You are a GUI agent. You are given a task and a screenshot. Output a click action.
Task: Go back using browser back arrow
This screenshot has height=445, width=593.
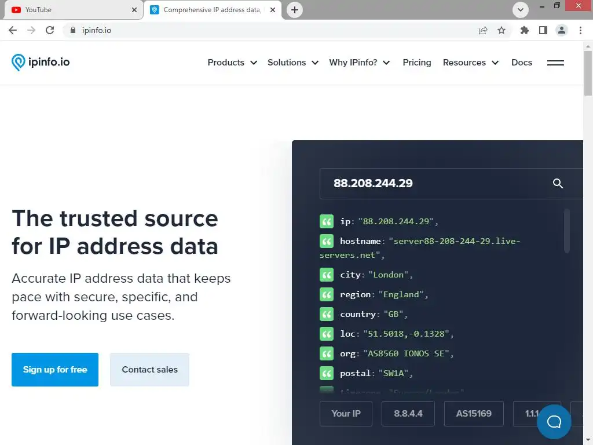[13, 30]
